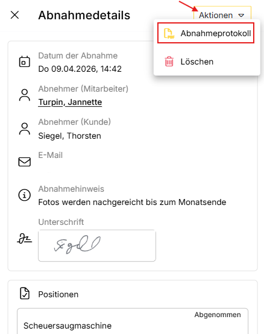Click the yellow PDF document icon

[169, 33]
